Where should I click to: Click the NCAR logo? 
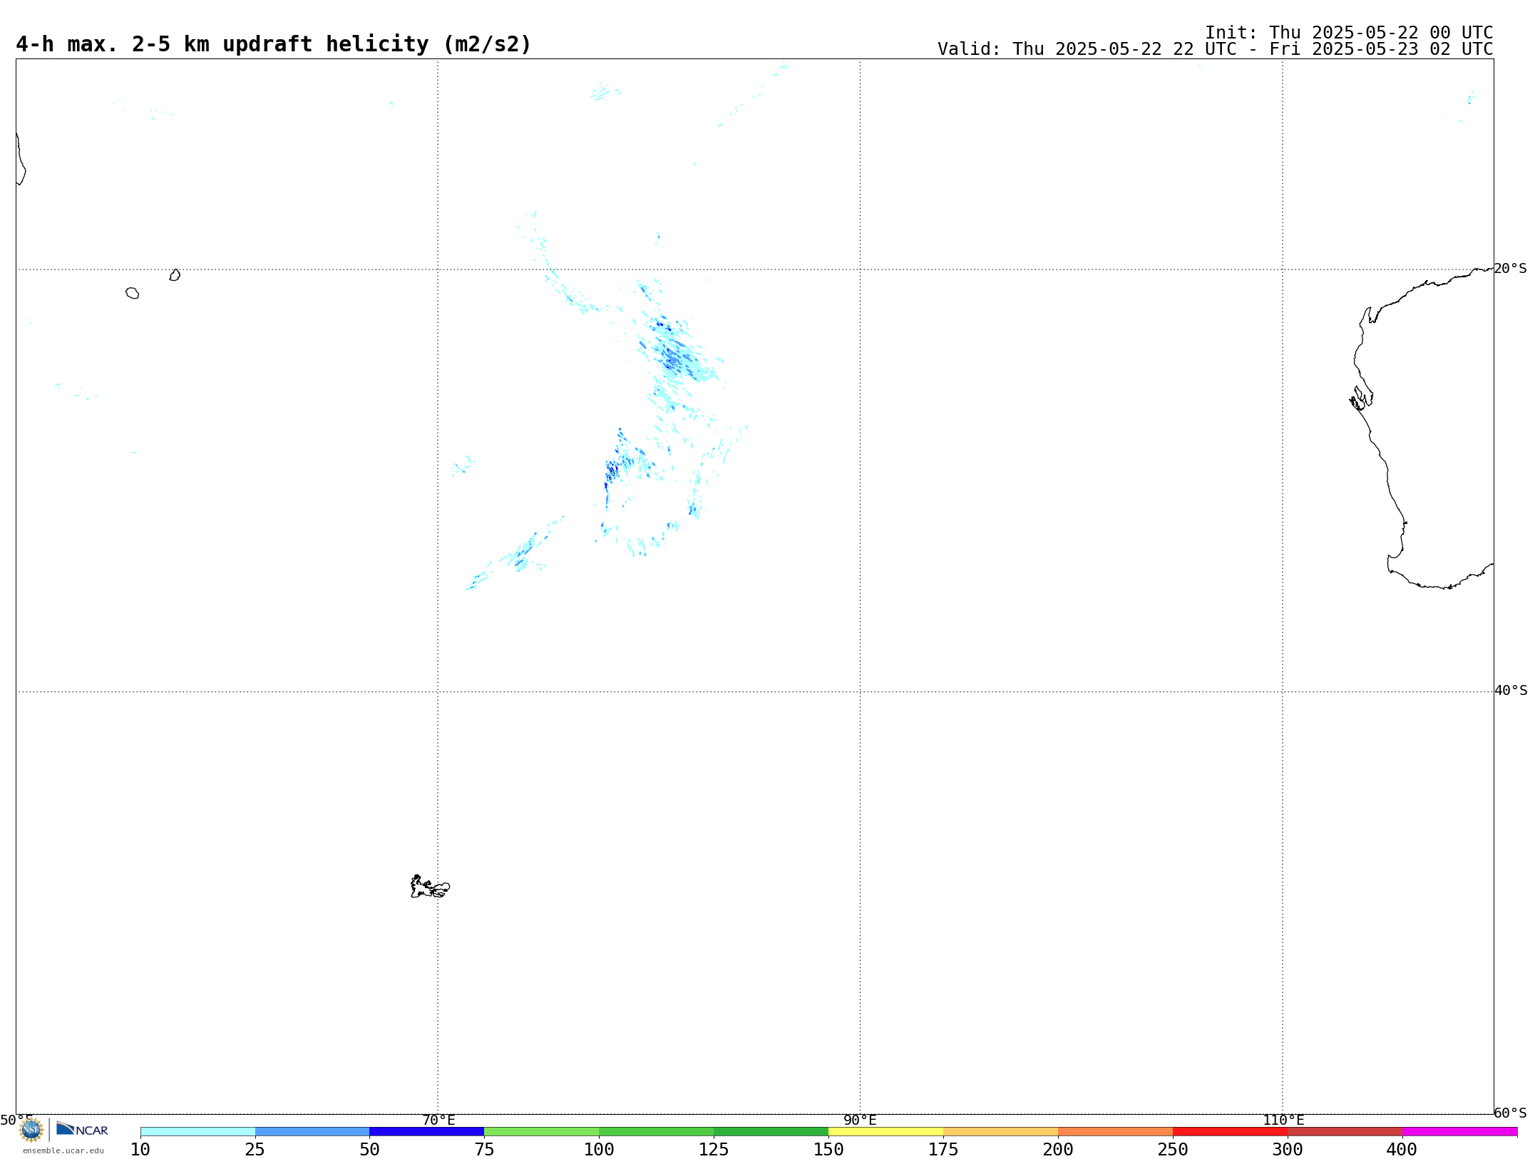click(82, 1129)
